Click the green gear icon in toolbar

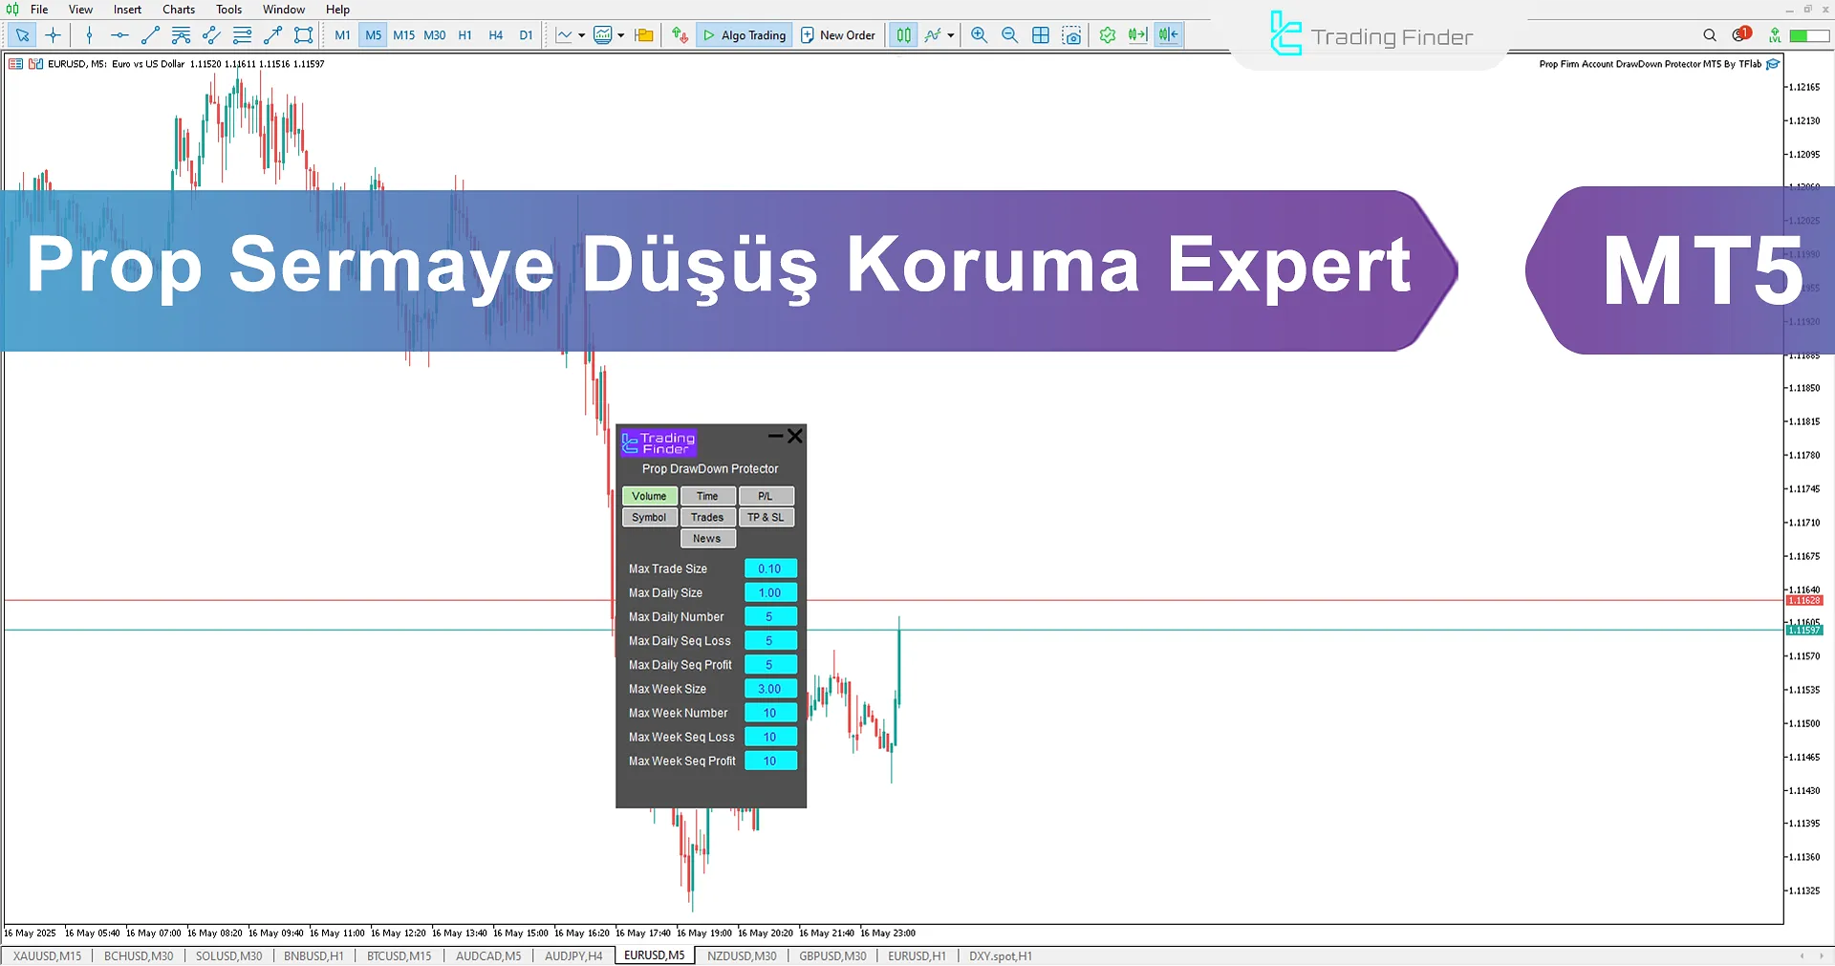click(x=1107, y=35)
